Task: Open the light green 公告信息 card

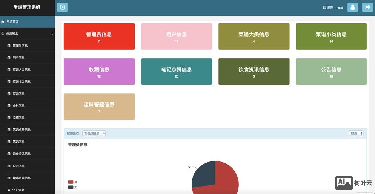Action: (x=331, y=71)
